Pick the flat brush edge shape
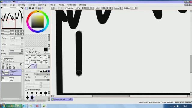This screenshot has width=192, height=108. [49, 71]
